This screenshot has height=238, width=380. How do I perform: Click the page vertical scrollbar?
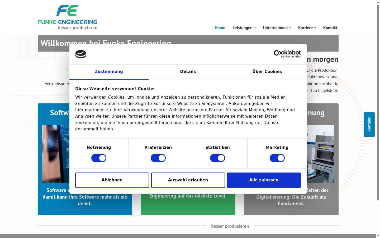coord(378,102)
